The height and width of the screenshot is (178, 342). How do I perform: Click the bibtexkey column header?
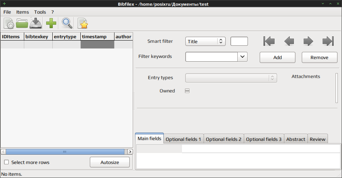coord(38,37)
